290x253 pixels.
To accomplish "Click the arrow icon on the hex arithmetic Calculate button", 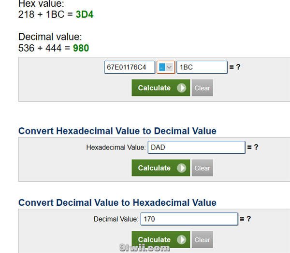I will pyautogui.click(x=181, y=88).
